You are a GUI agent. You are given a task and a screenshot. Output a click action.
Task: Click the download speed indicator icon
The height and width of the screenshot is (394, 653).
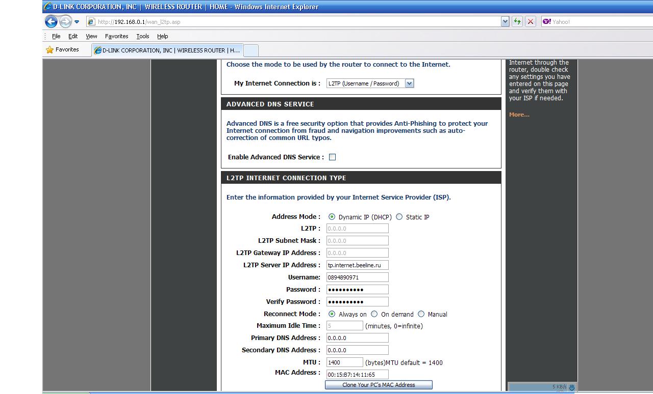(x=572, y=388)
